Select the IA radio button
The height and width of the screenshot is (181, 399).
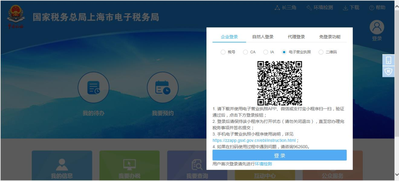[x=266, y=52]
